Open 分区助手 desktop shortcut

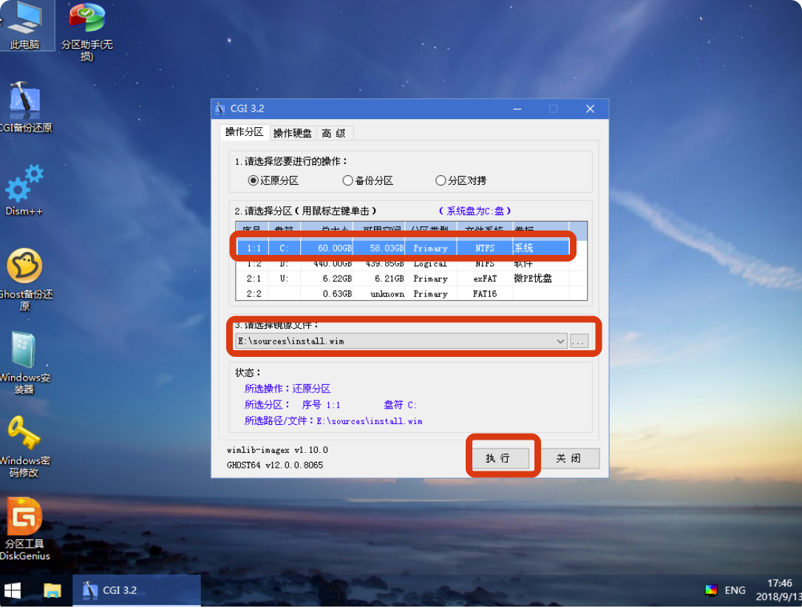pyautogui.click(x=86, y=24)
